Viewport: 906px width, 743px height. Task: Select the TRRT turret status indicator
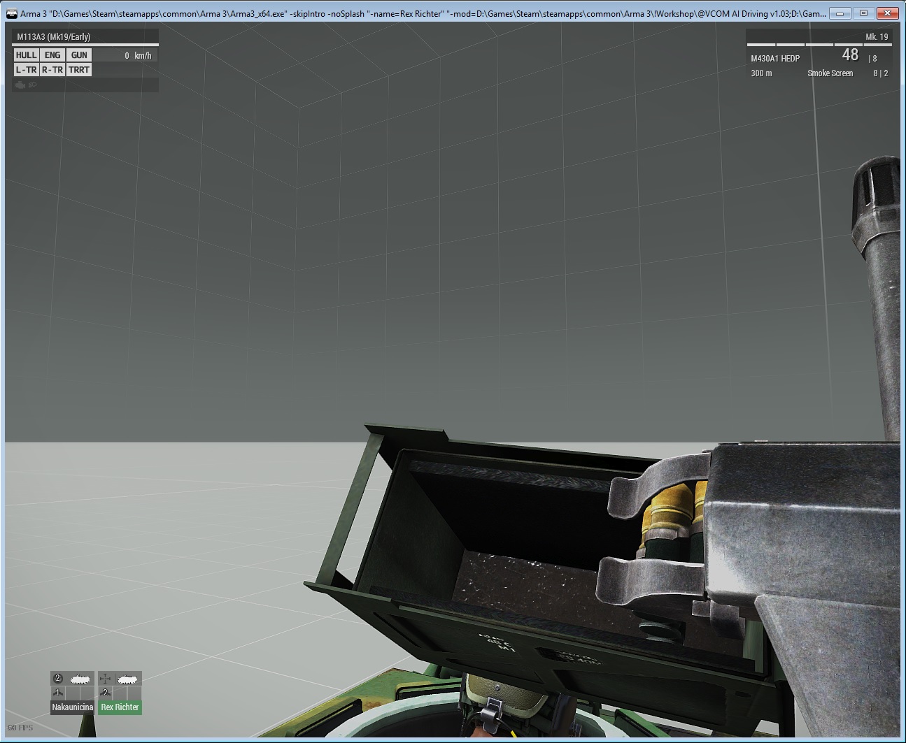(x=79, y=70)
